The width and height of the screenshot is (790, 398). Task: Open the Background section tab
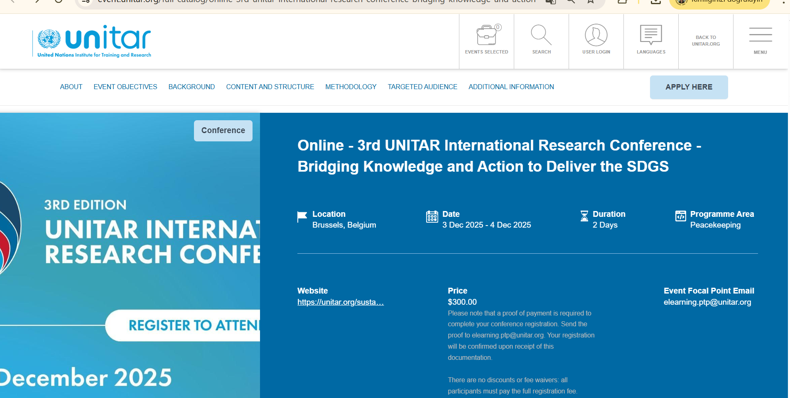[191, 87]
